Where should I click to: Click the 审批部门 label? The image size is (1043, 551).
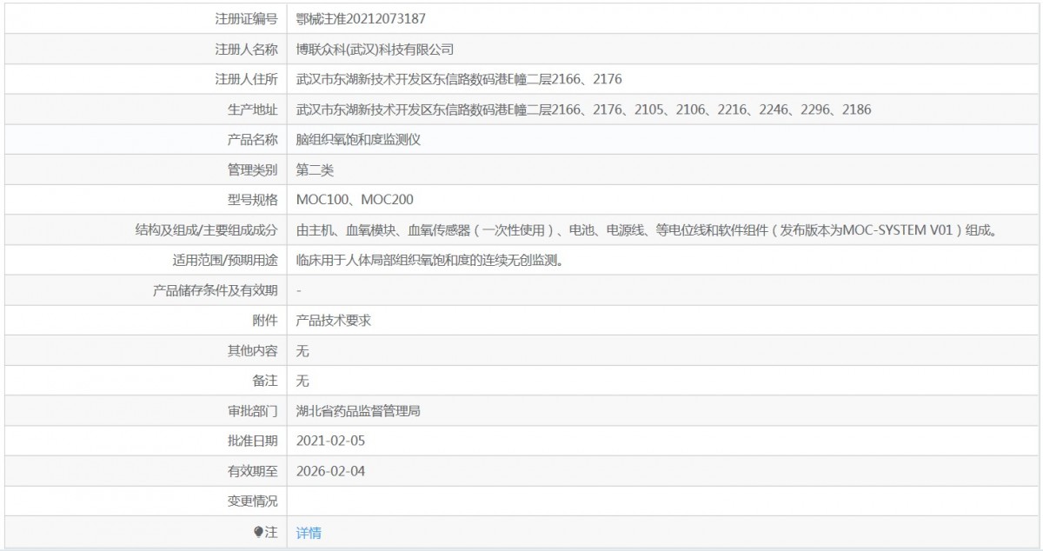point(252,411)
